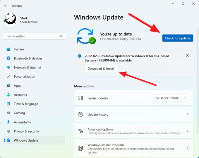The height and width of the screenshot is (158, 199).
Task: Open Update history chevron
Action: (188, 114)
